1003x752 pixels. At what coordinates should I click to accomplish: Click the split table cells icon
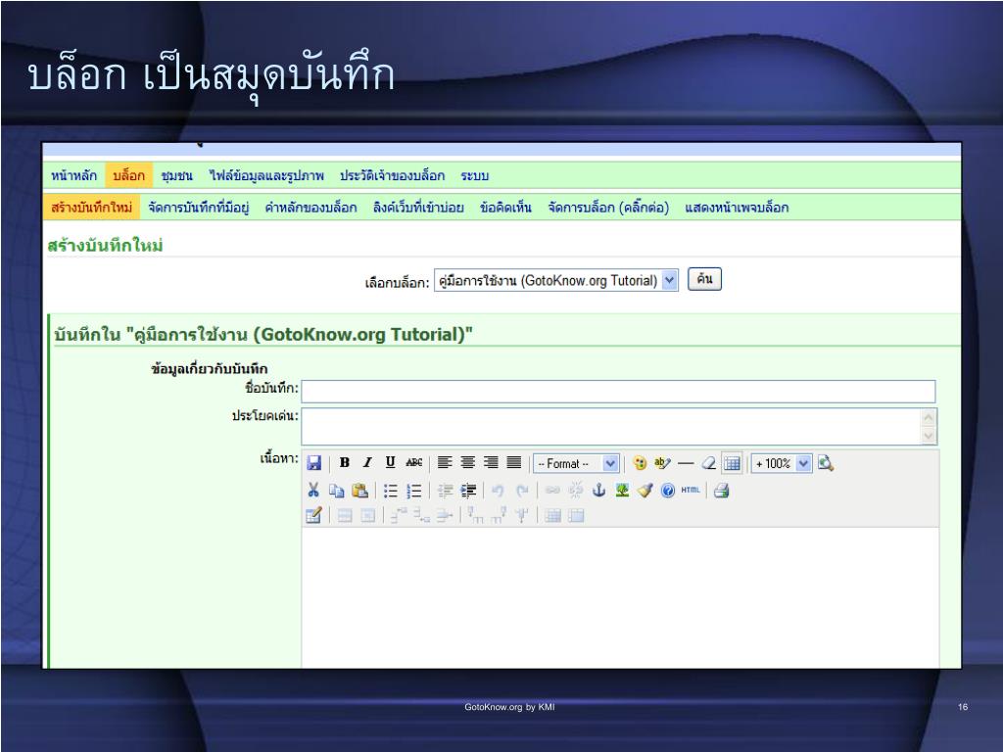pos(552,515)
